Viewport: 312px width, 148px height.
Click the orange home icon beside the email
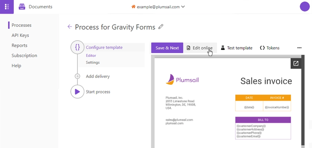click(133, 7)
